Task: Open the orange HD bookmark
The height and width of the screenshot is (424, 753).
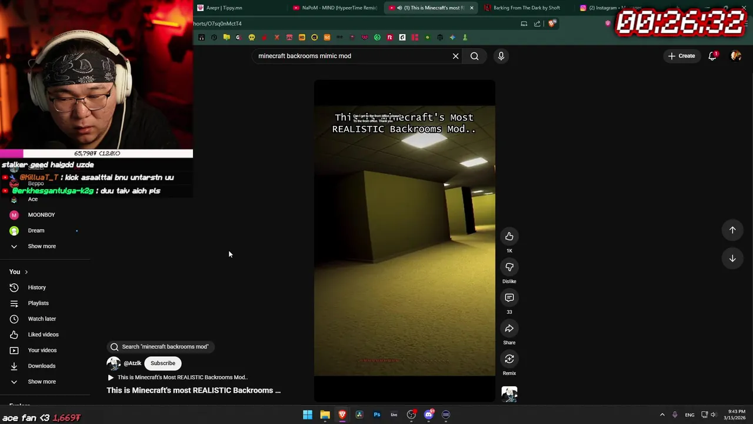Action: click(x=302, y=38)
